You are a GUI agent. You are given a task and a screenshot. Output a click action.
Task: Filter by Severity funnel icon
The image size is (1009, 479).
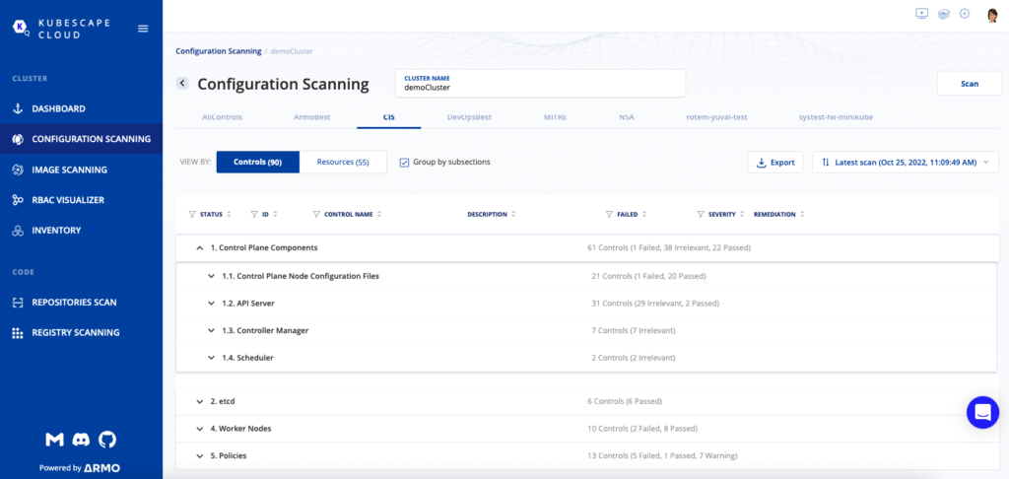click(701, 215)
